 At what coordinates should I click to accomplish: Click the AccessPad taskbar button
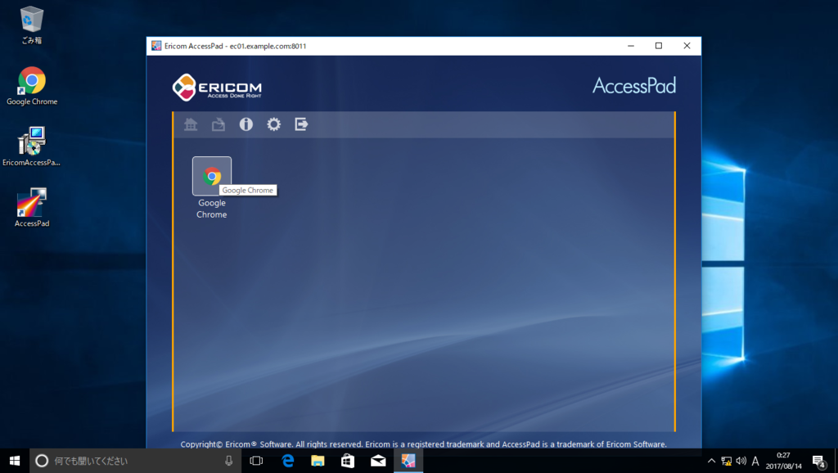[408, 461]
